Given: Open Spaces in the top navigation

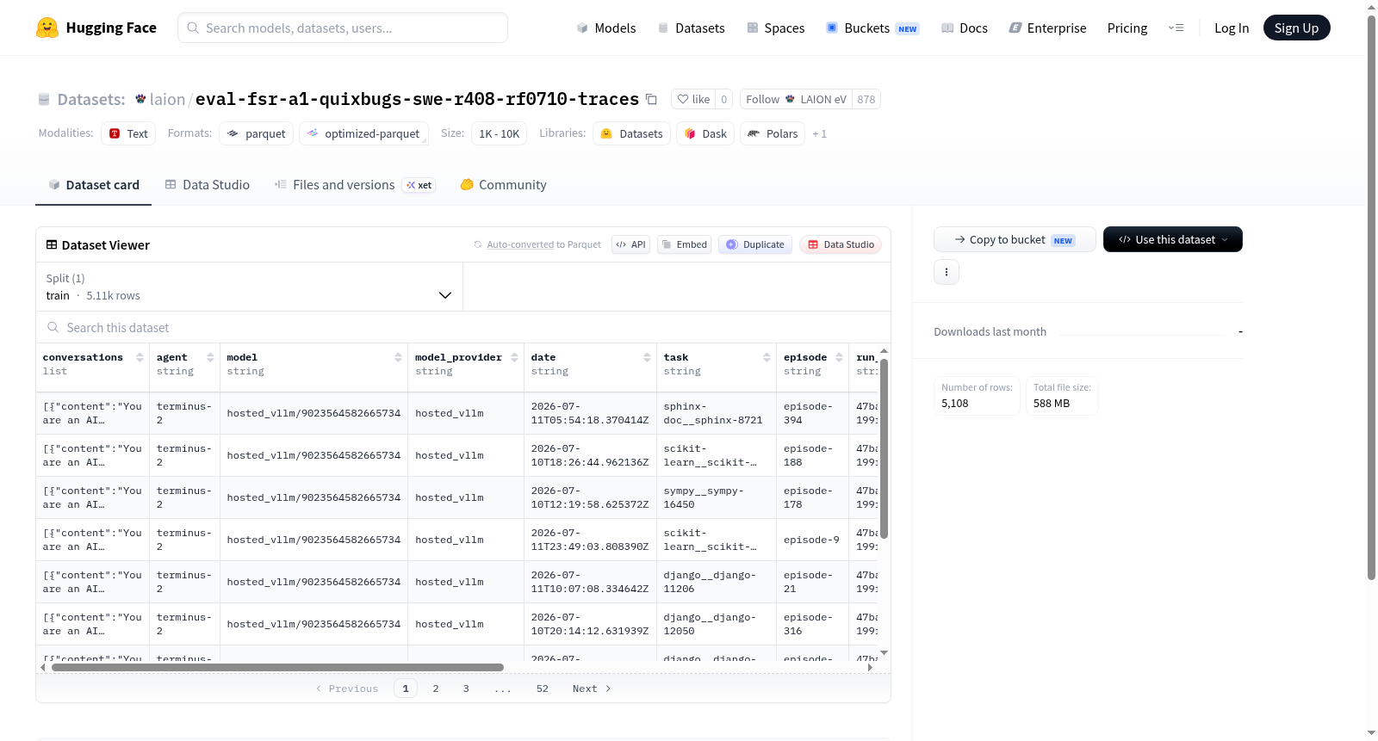Looking at the screenshot, I should pyautogui.click(x=775, y=28).
